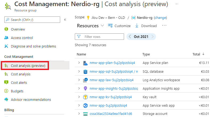Click the Customize button label
This screenshot has width=210, height=117.
click(122, 26)
